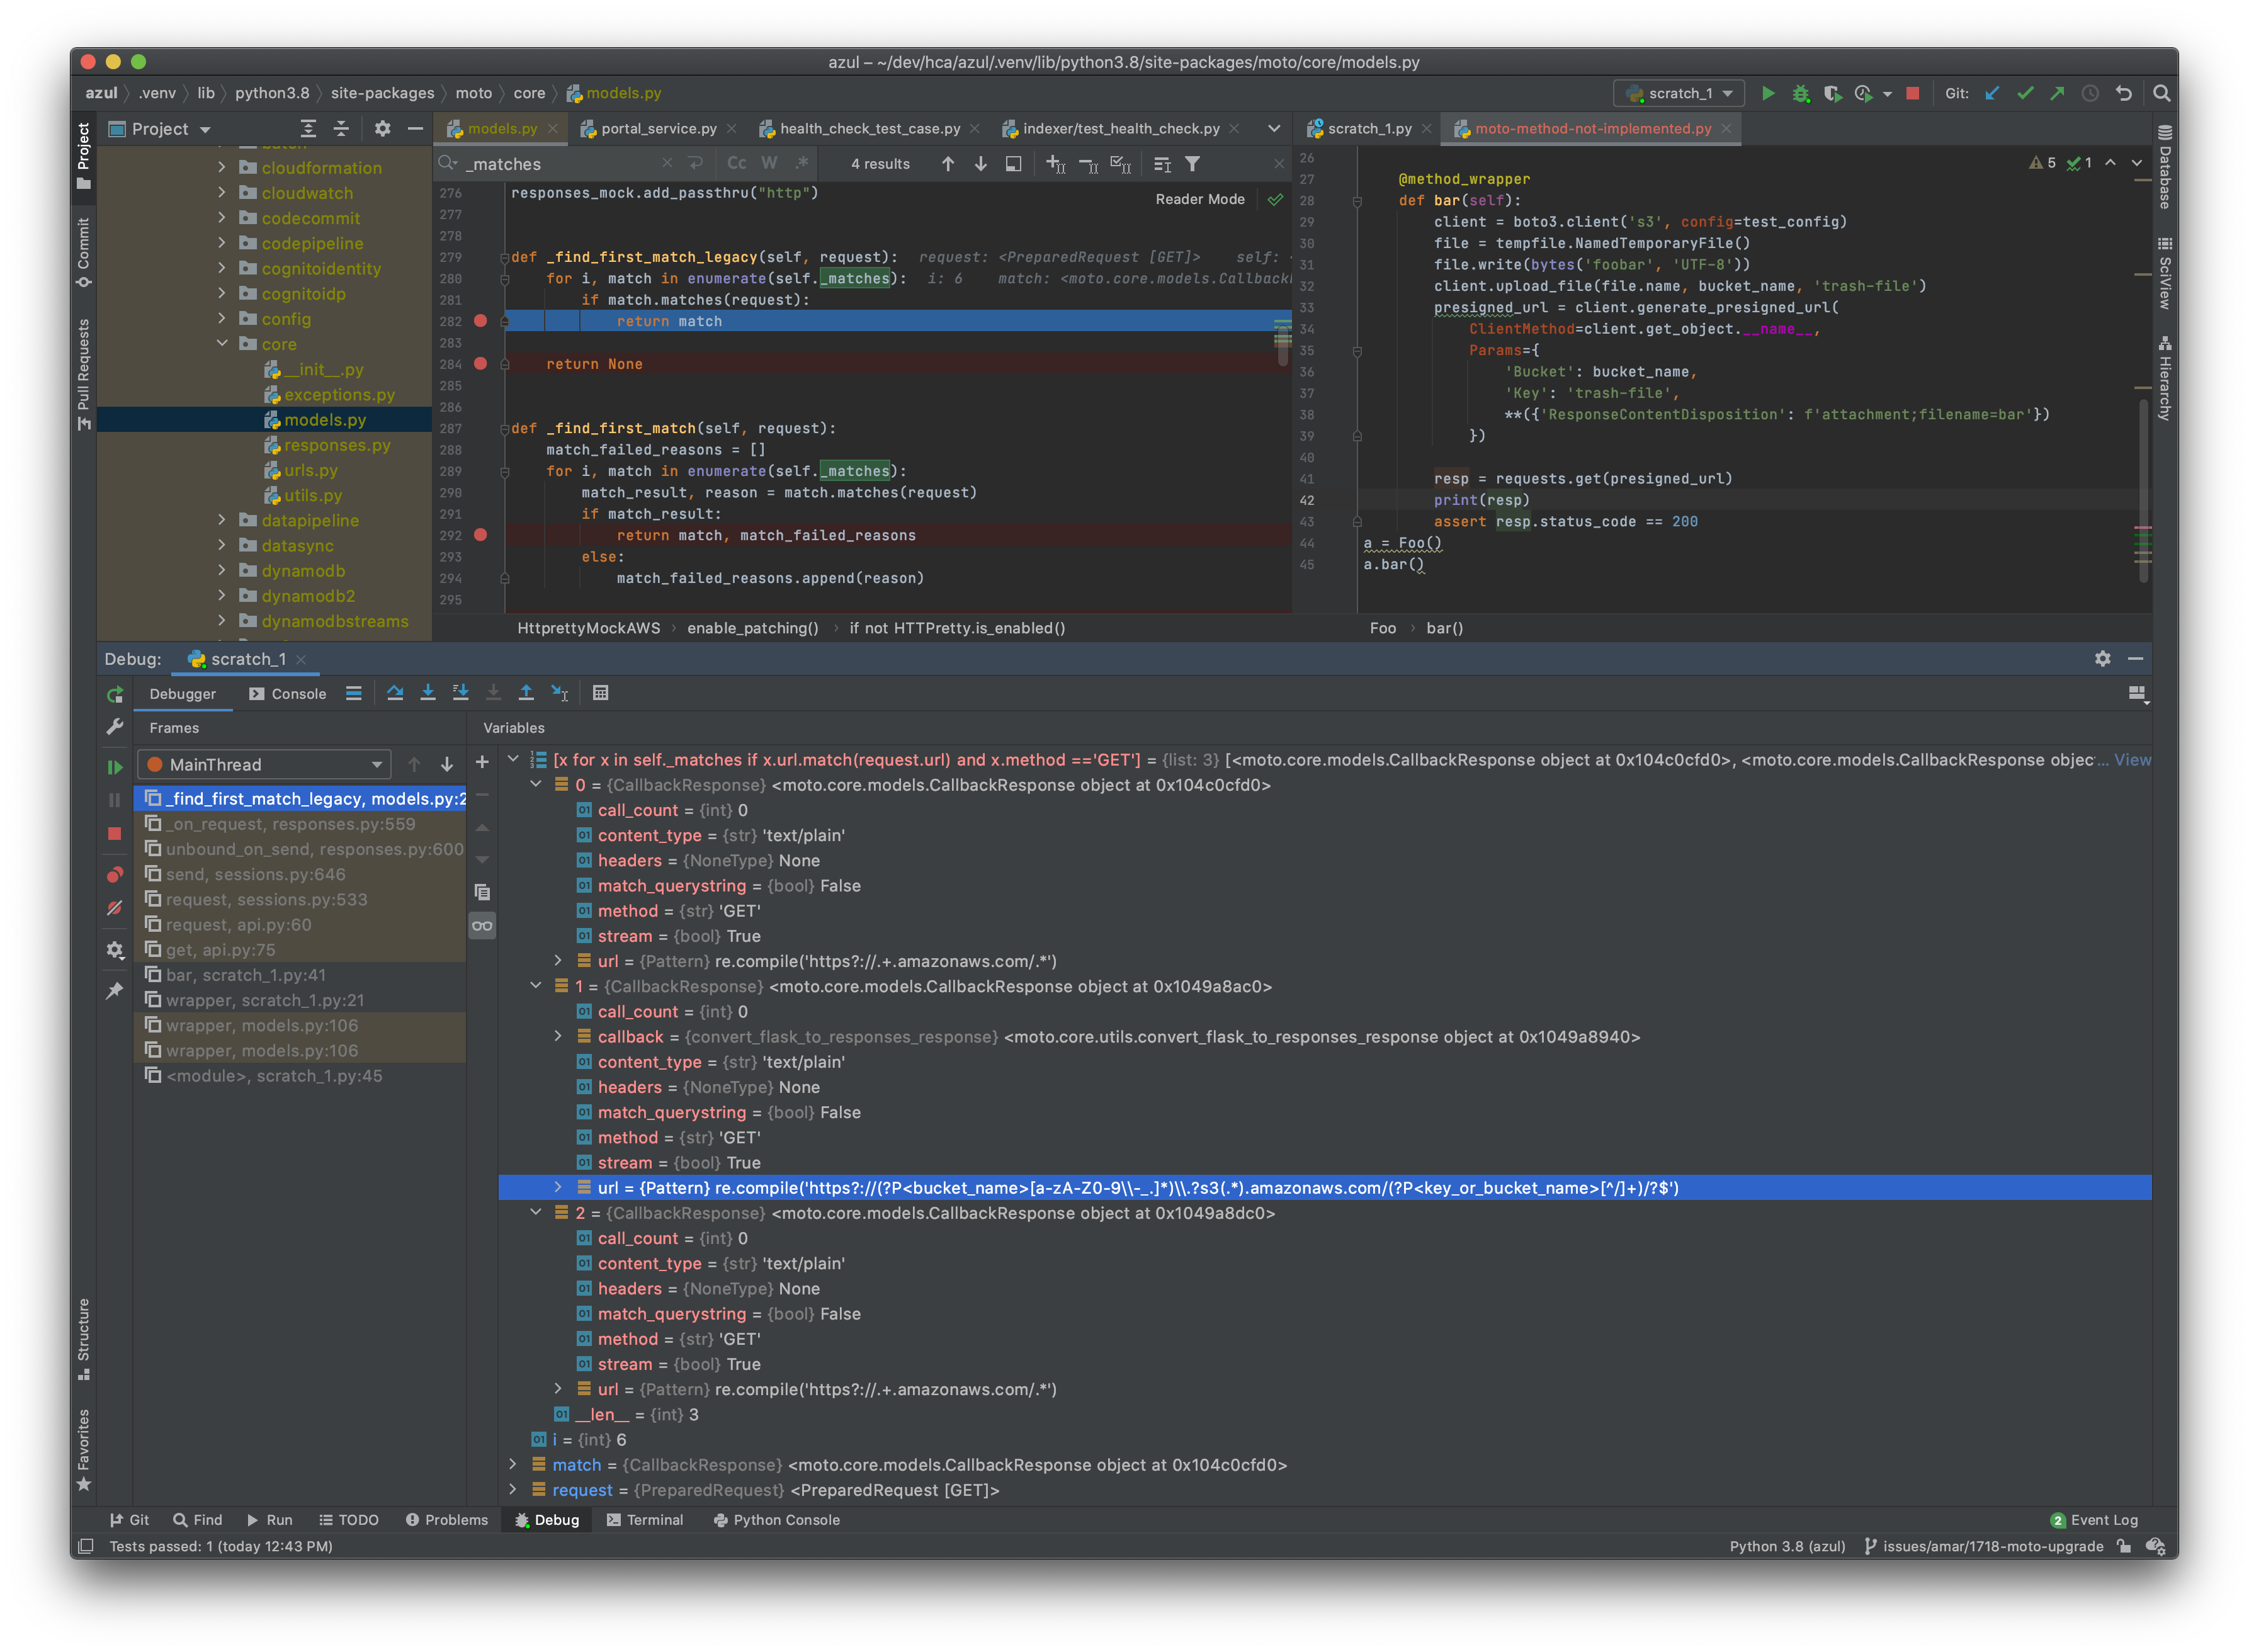Open Evaluate Expression calculator icon

tap(600, 693)
